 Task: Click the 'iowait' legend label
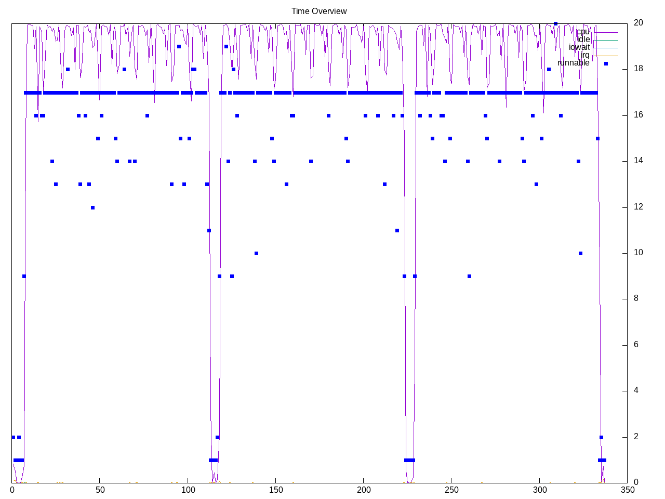point(579,47)
